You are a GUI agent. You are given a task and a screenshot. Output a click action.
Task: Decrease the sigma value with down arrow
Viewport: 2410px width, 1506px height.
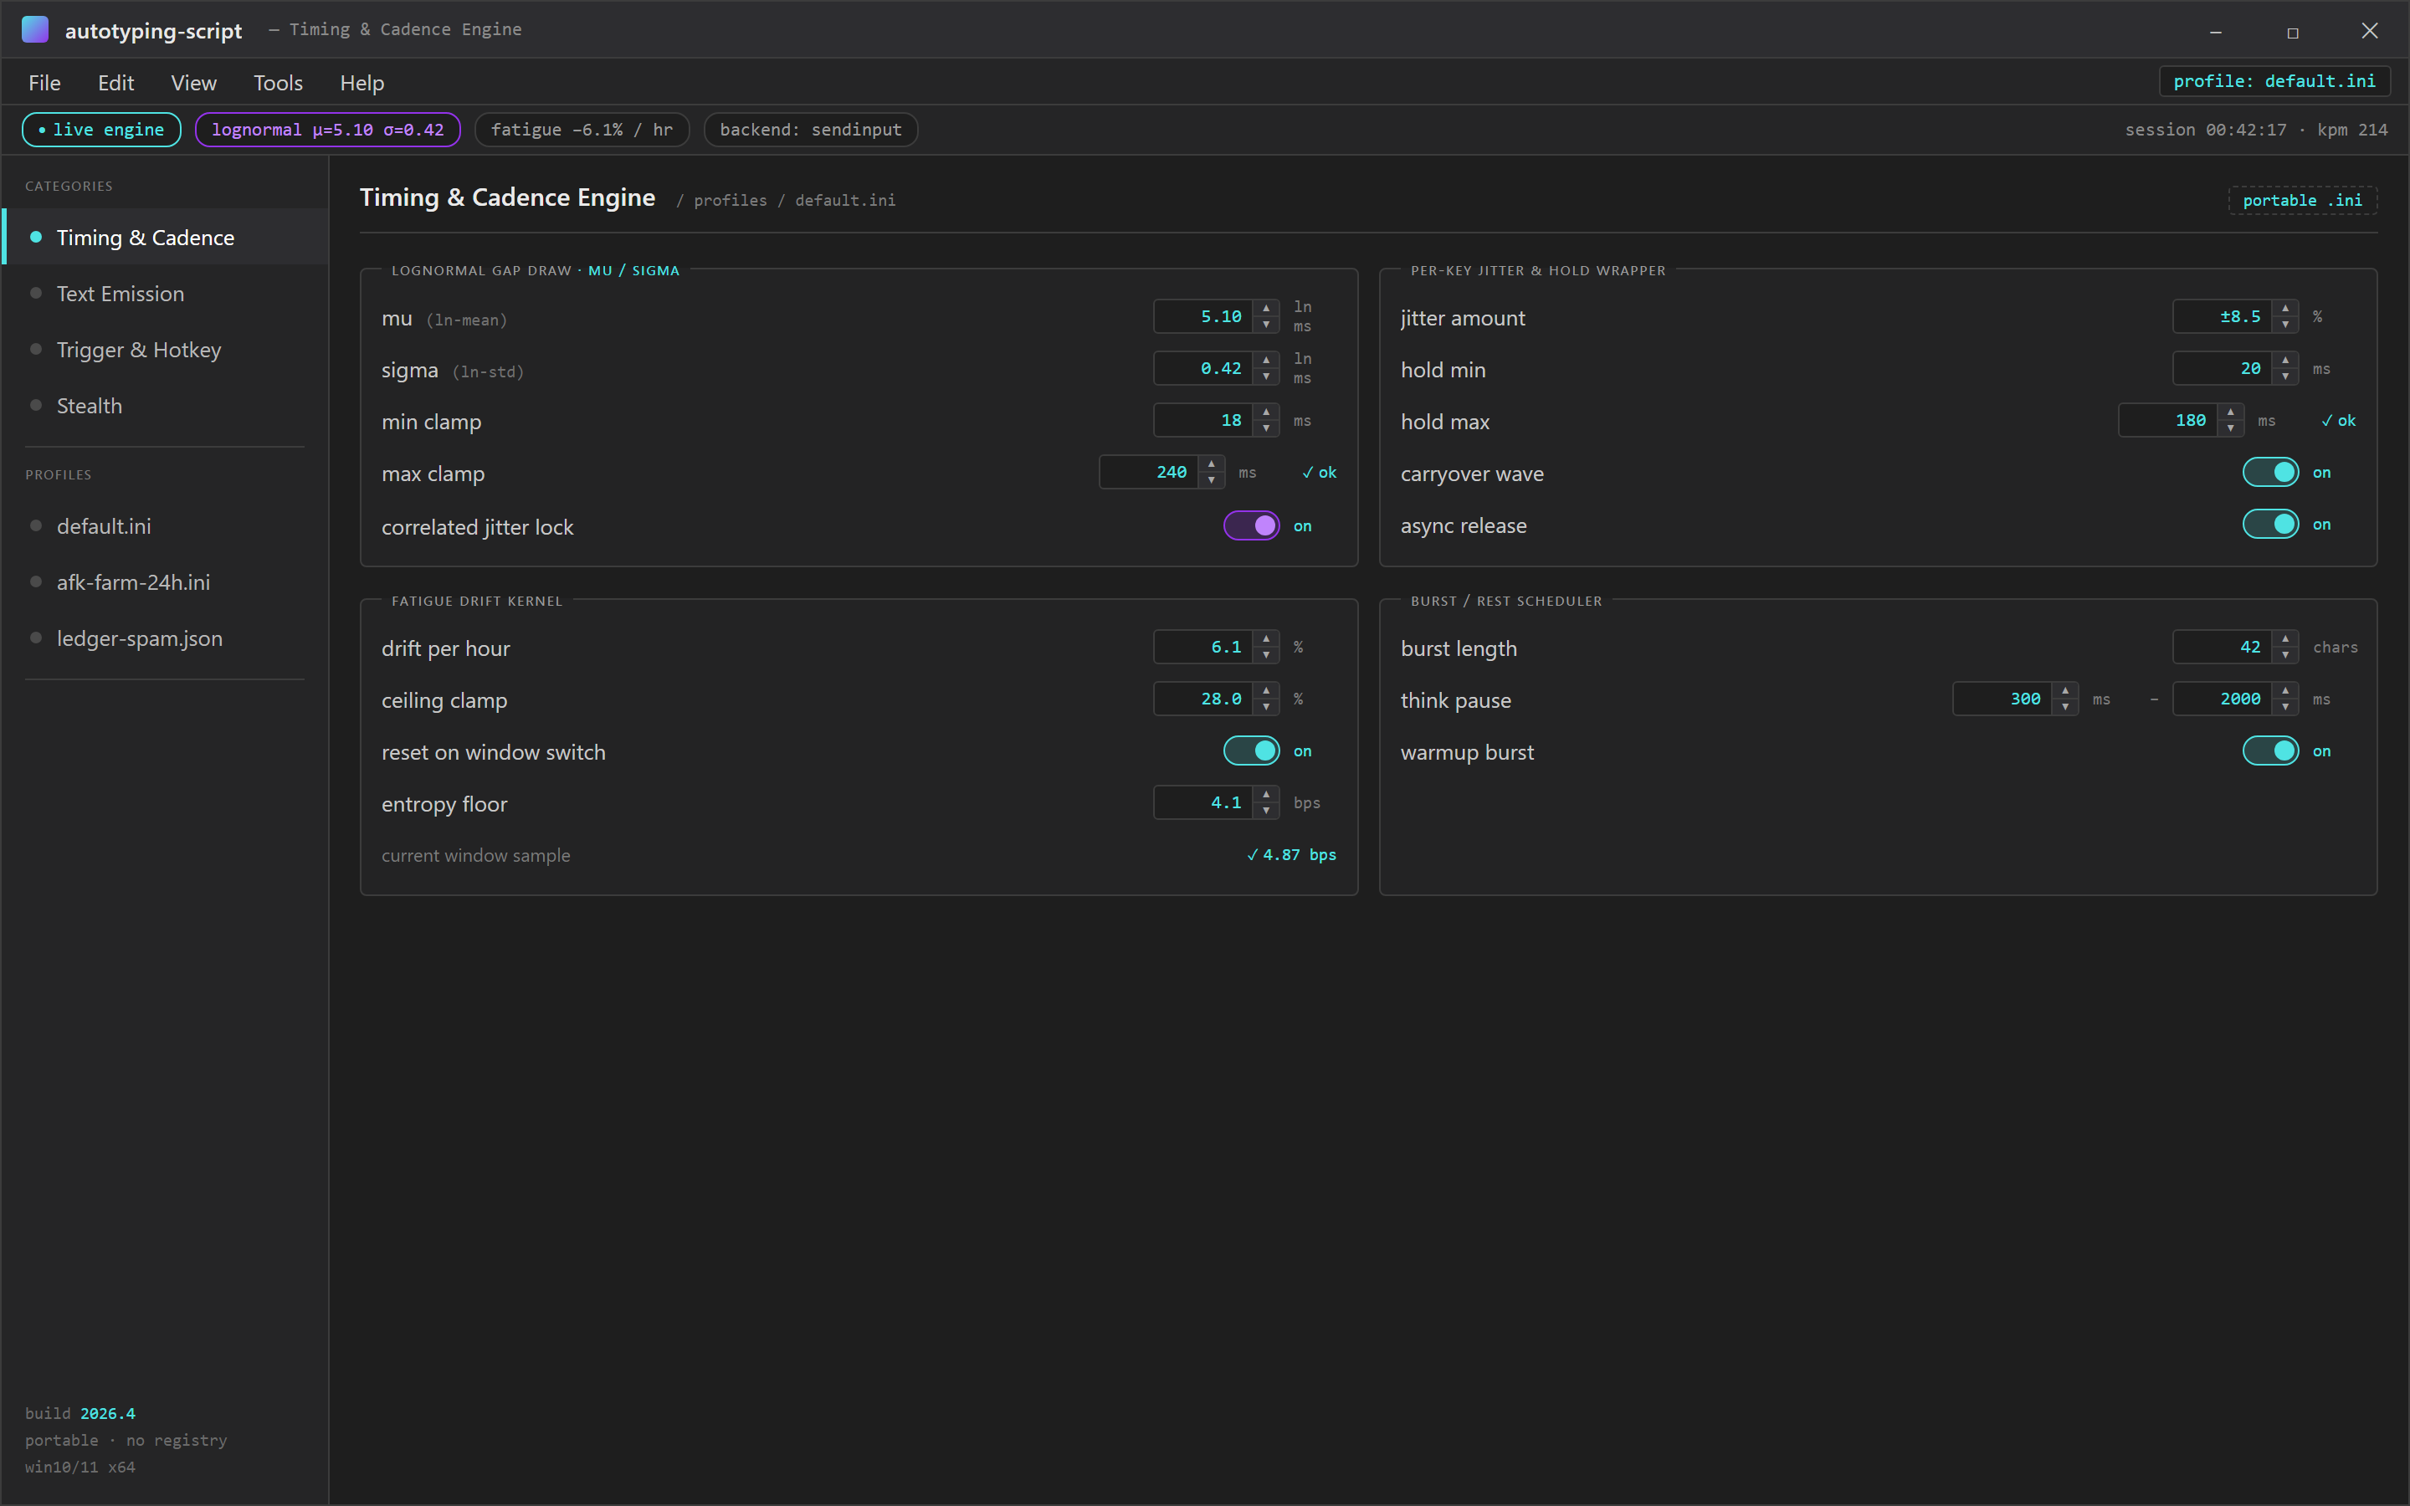pos(1266,376)
